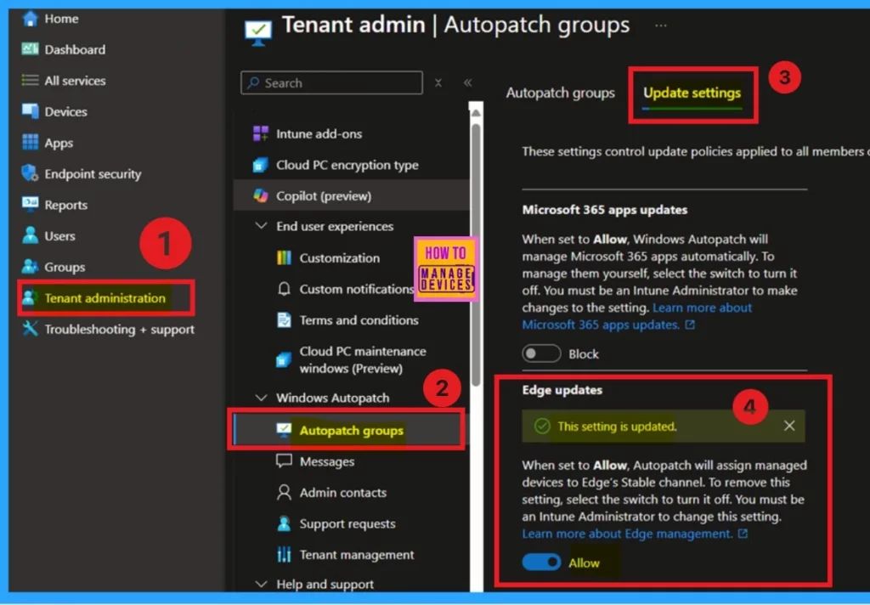Click the menu scrollbar up arrow

(x=476, y=113)
